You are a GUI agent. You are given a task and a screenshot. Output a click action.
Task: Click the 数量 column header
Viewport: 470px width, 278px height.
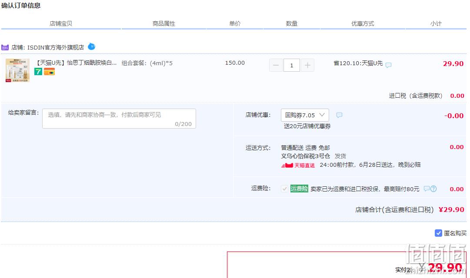tap(291, 23)
